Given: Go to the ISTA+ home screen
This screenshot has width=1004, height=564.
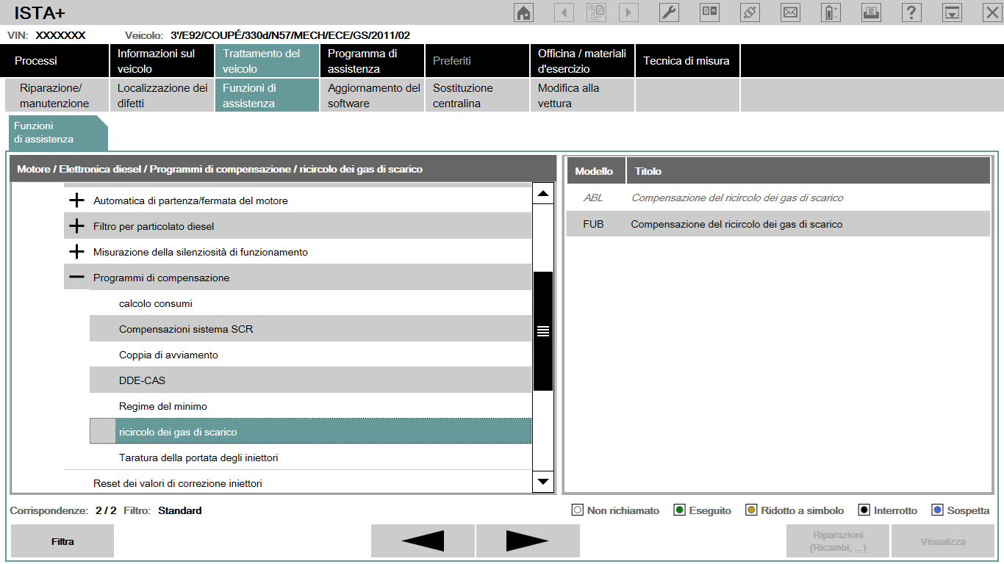Looking at the screenshot, I should pyautogui.click(x=523, y=12).
